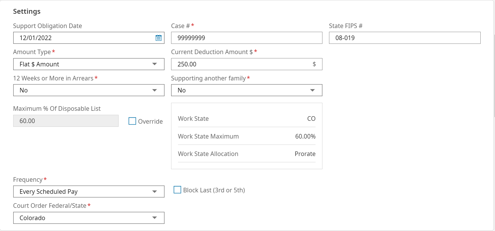
Task: Click the Override label text
Action: point(150,121)
